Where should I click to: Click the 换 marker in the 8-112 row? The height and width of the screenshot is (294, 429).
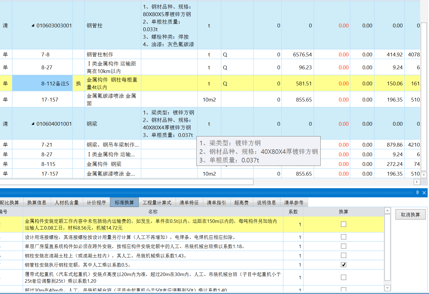click(x=78, y=84)
